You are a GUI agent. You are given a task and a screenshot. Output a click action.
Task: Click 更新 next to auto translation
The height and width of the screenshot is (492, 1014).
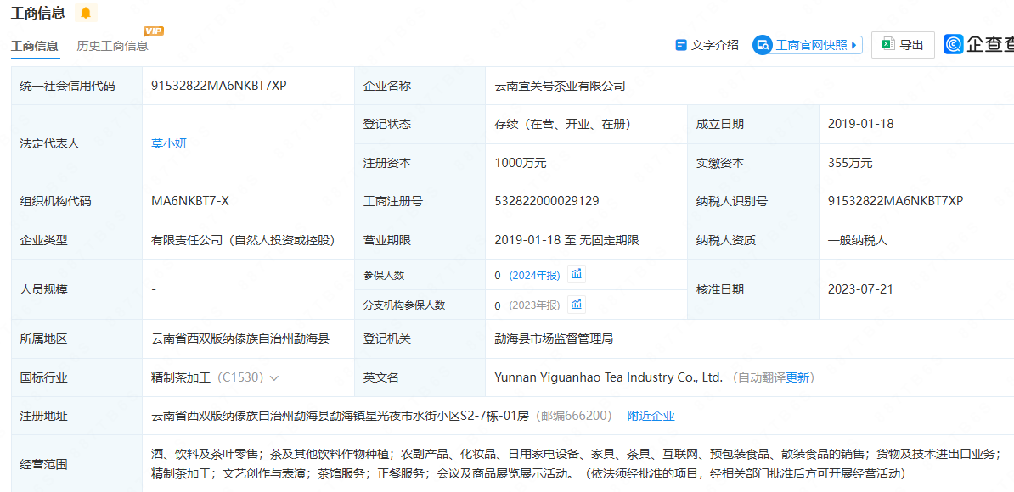tap(797, 377)
